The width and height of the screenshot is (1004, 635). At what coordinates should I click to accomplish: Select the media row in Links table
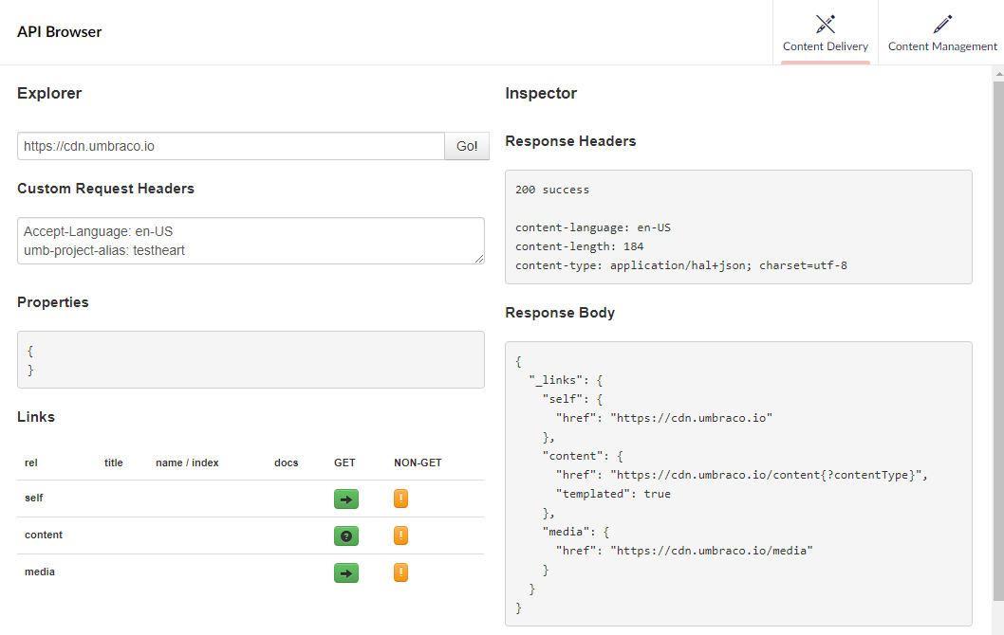[40, 572]
